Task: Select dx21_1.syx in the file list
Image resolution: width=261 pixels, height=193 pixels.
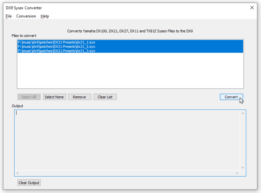Action: point(57,42)
